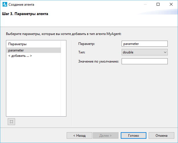Click the vertical divider between the panels

[72, 83]
